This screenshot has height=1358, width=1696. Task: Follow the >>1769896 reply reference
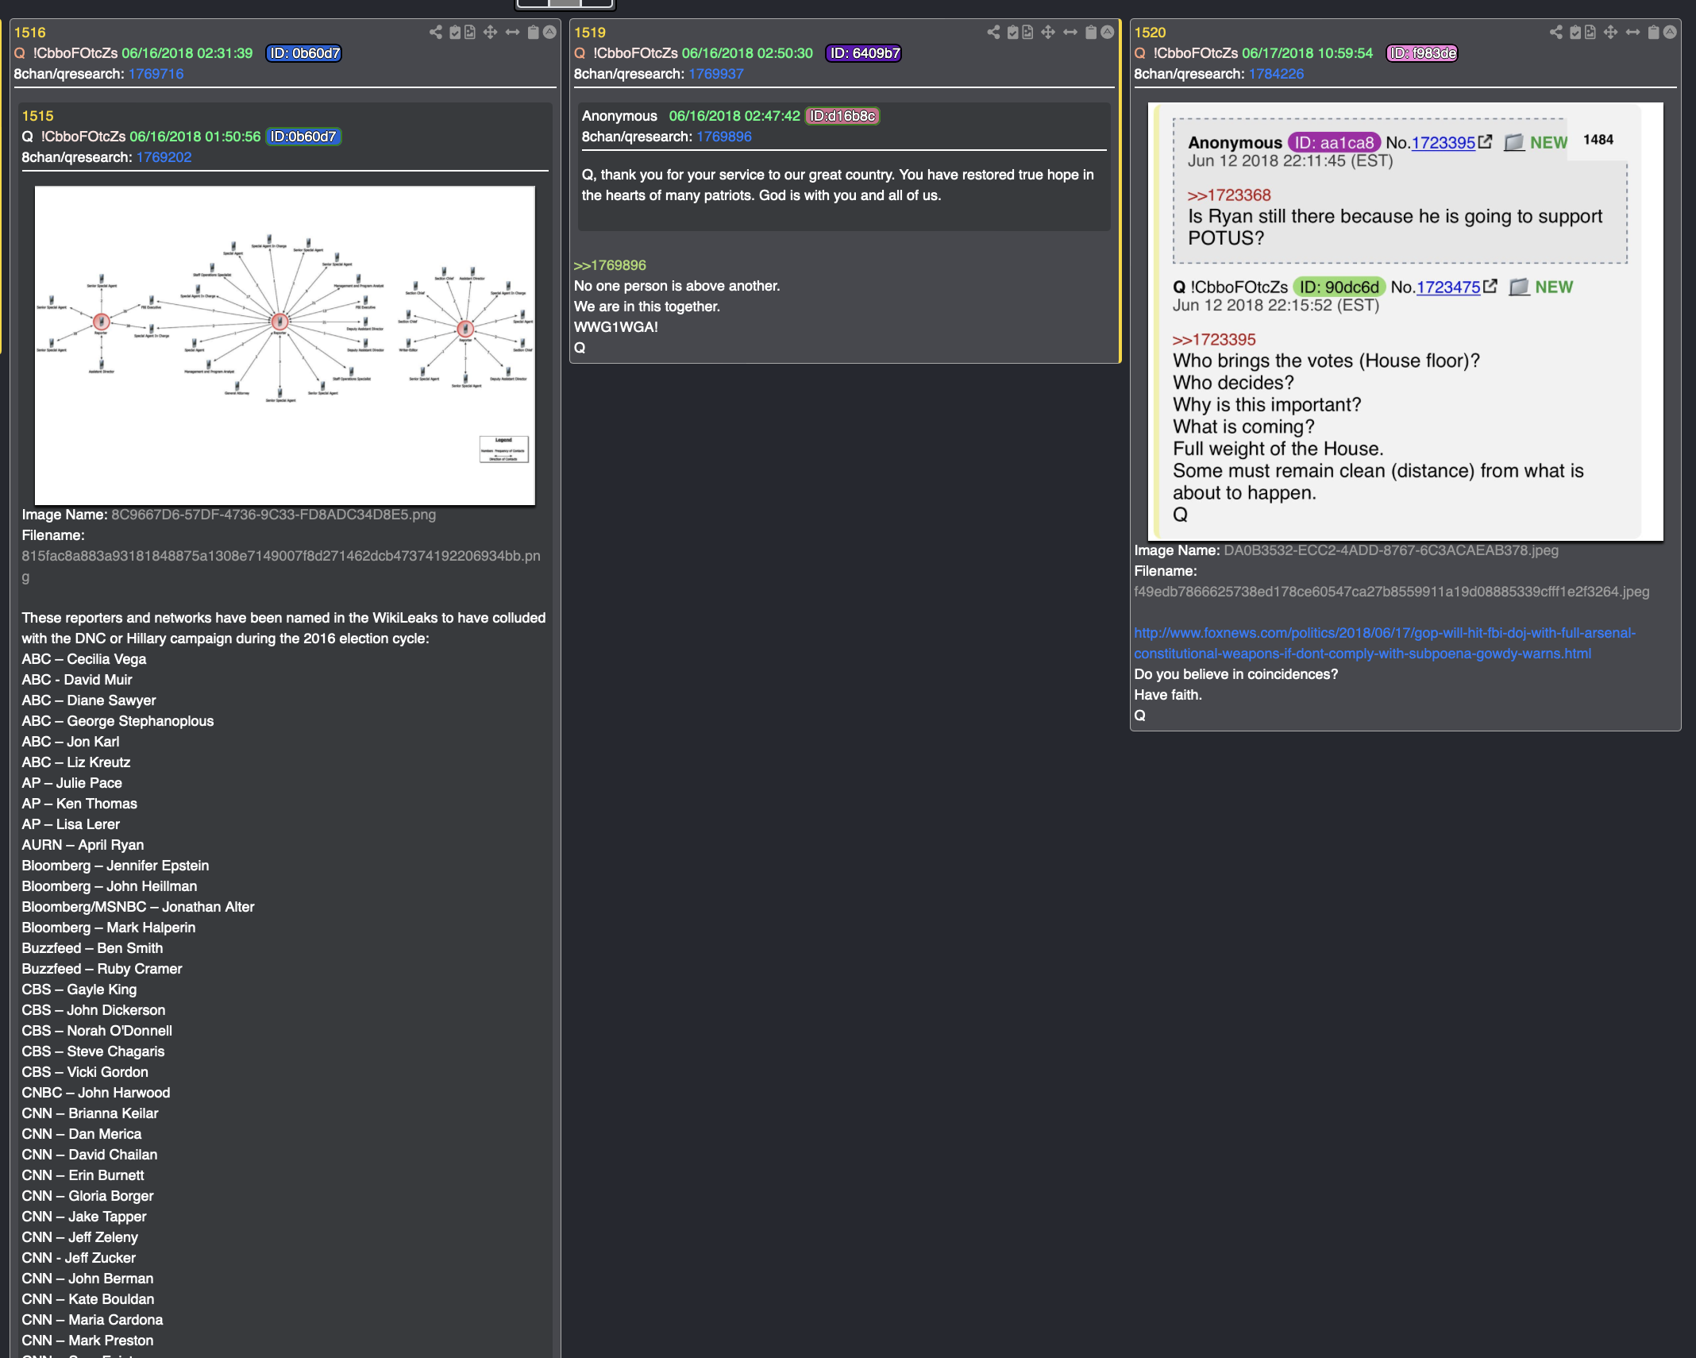click(x=610, y=265)
